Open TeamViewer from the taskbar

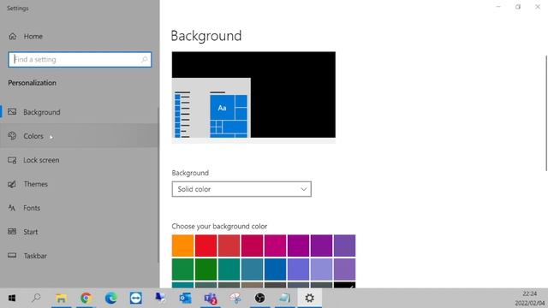coord(135,299)
